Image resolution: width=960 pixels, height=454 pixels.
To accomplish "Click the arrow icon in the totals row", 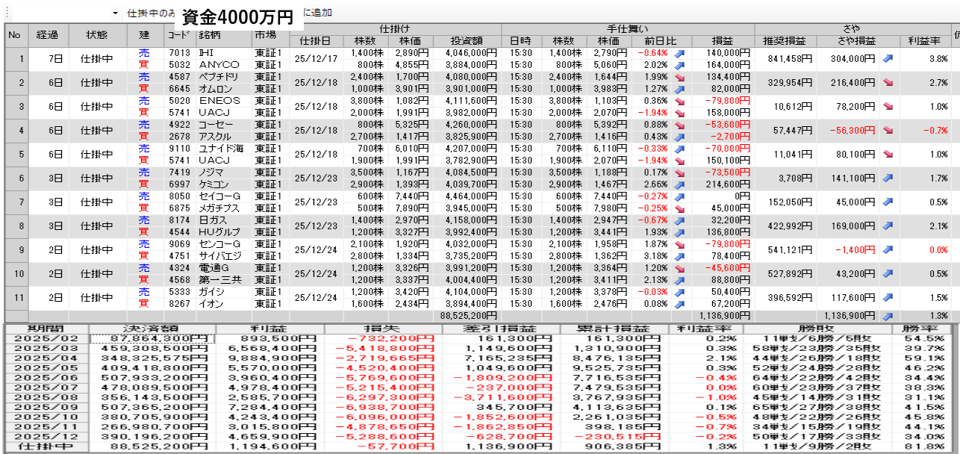I will click(888, 316).
